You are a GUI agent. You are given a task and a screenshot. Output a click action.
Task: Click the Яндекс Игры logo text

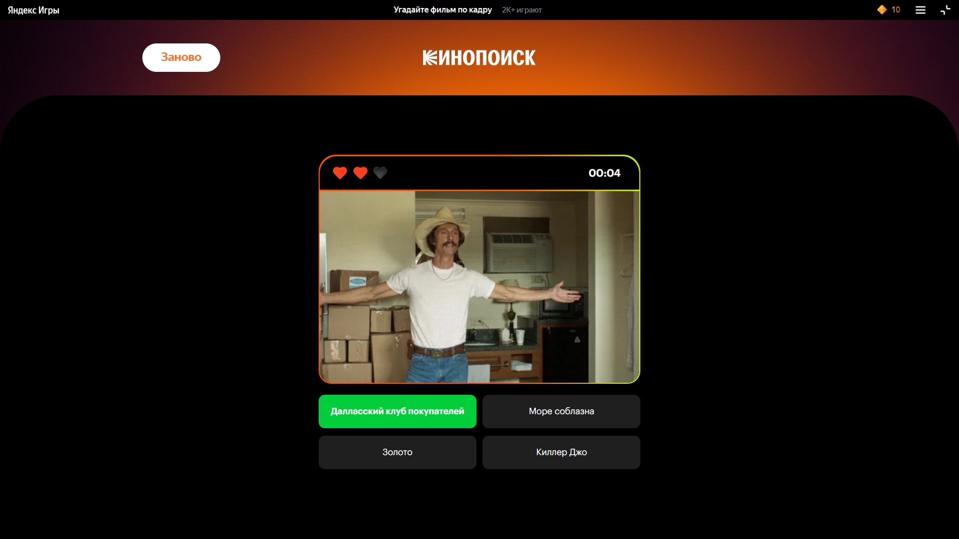33,10
